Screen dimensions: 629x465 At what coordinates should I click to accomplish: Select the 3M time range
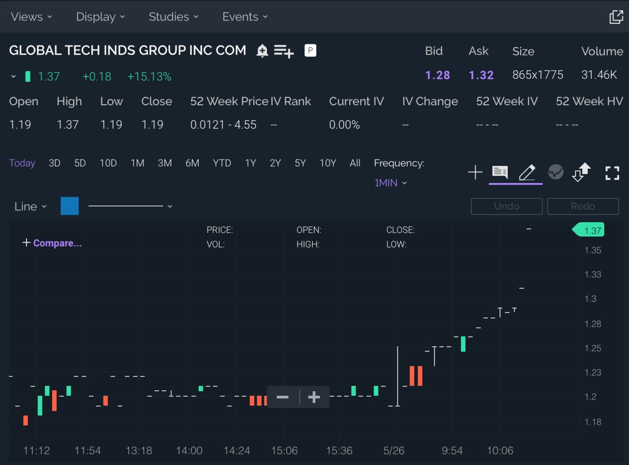(165, 163)
